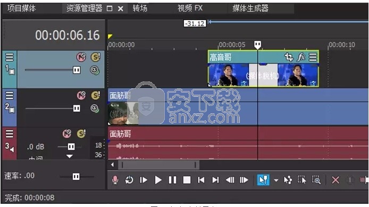
Task: Click the microphone record button
Action: click(x=115, y=180)
